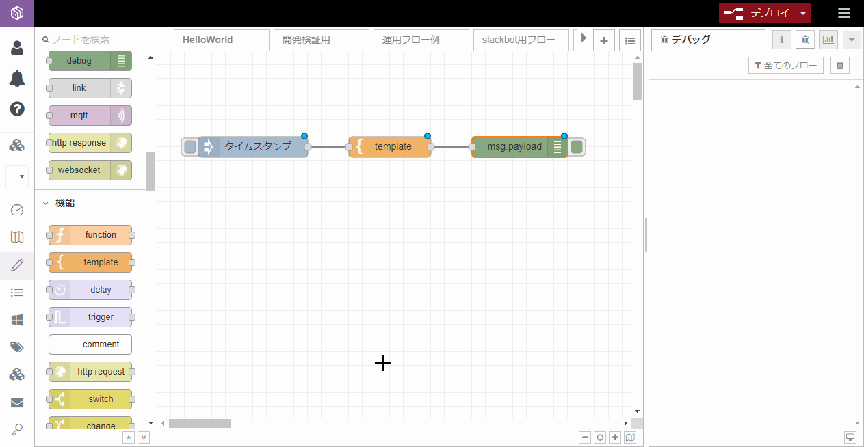
Task: Open the Windows logo icon in sidebar
Action: 17,320
